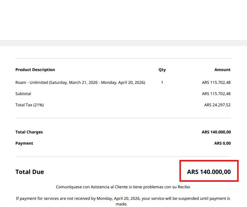Click the Product Description column header
The image size is (247, 207).
(x=35, y=70)
